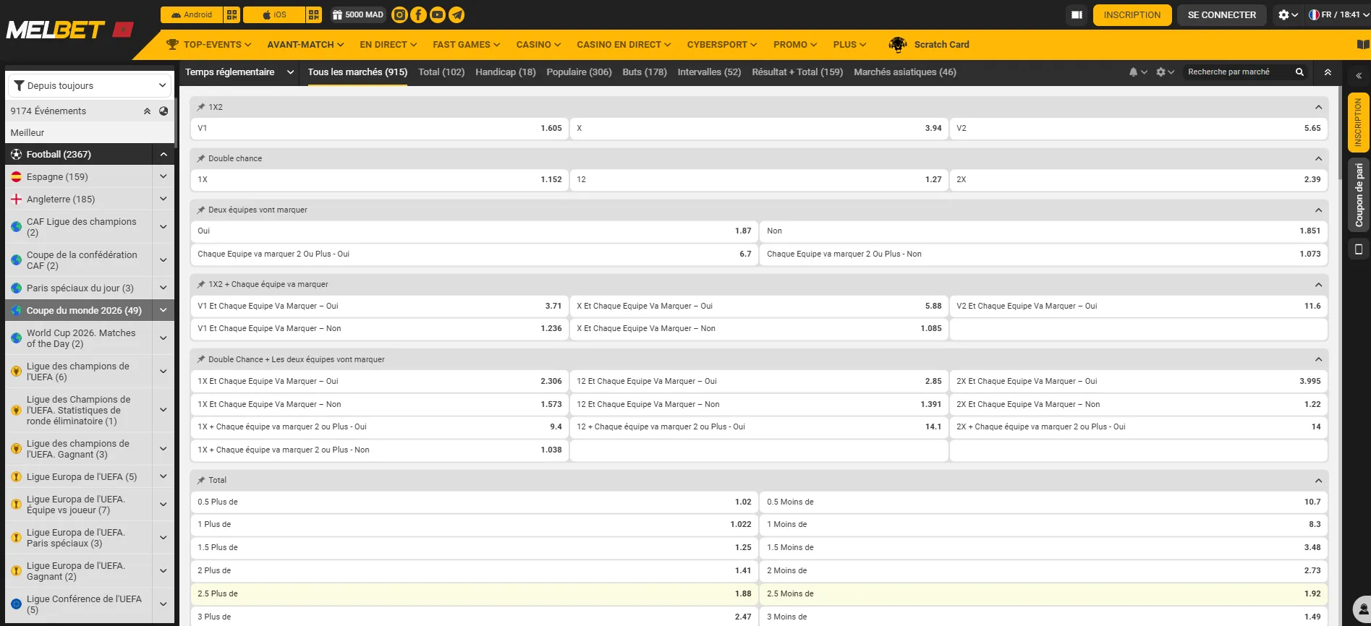Viewport: 1371px width, 626px height.
Task: Switch to the Handicap (18) tab
Action: pyautogui.click(x=506, y=72)
